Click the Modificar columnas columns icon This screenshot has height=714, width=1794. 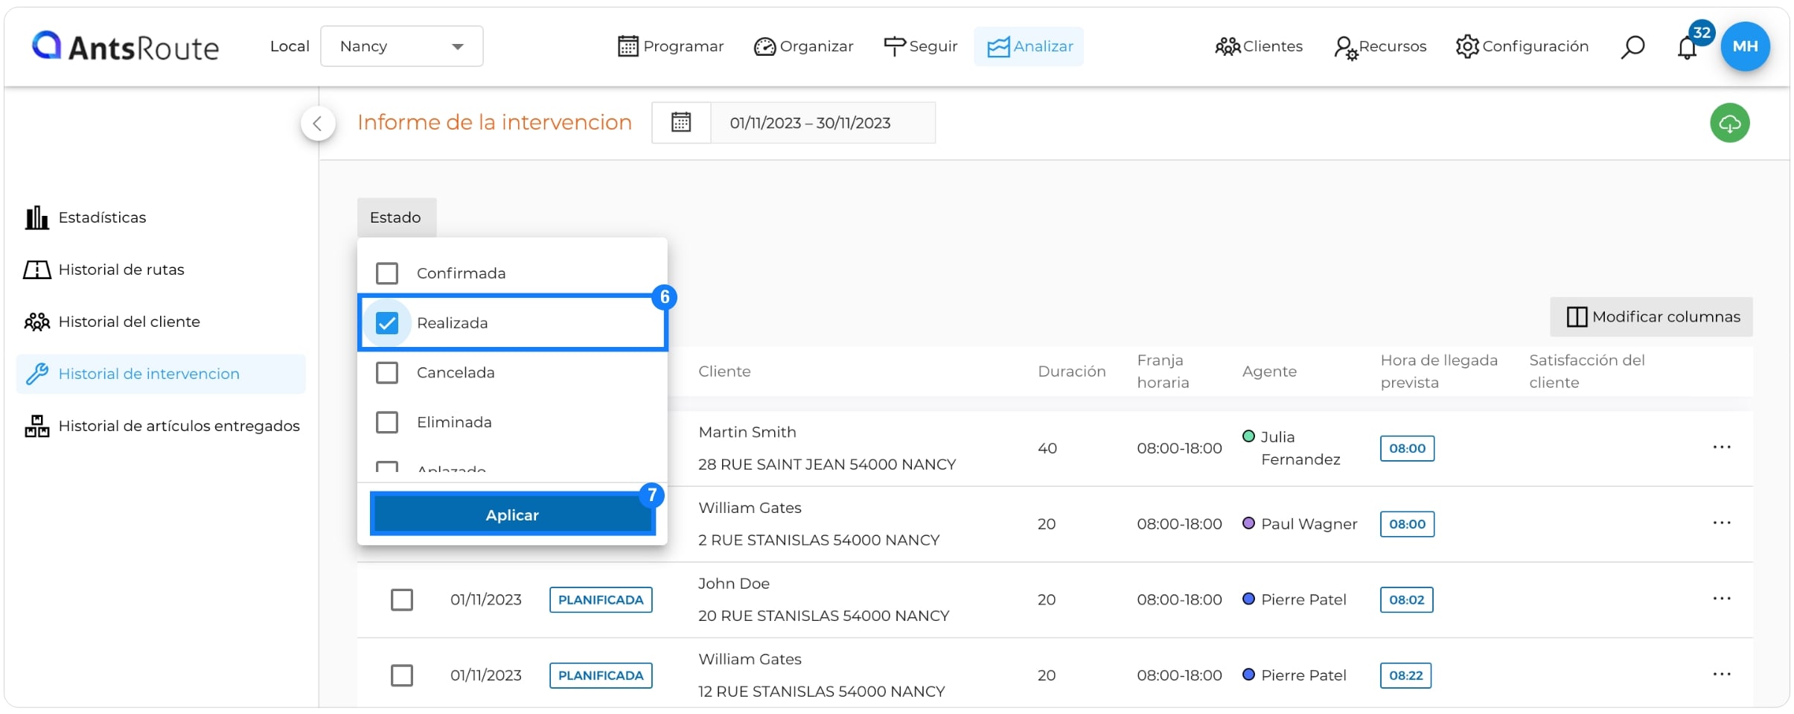point(1577,317)
